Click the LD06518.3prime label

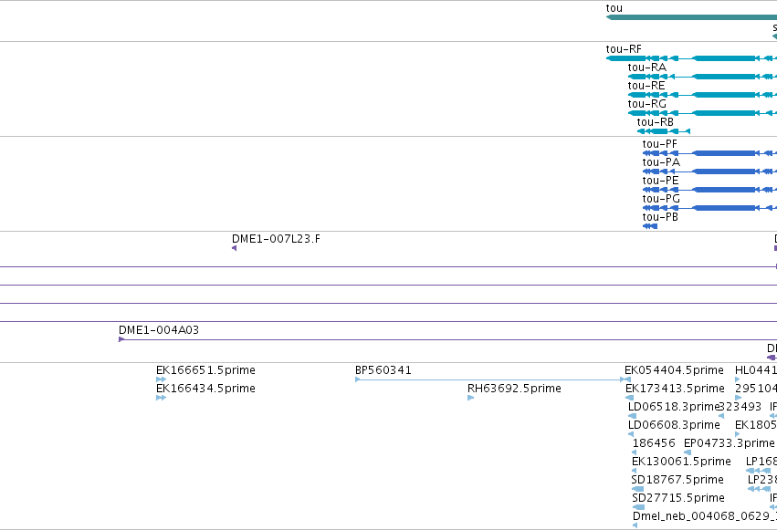point(674,407)
